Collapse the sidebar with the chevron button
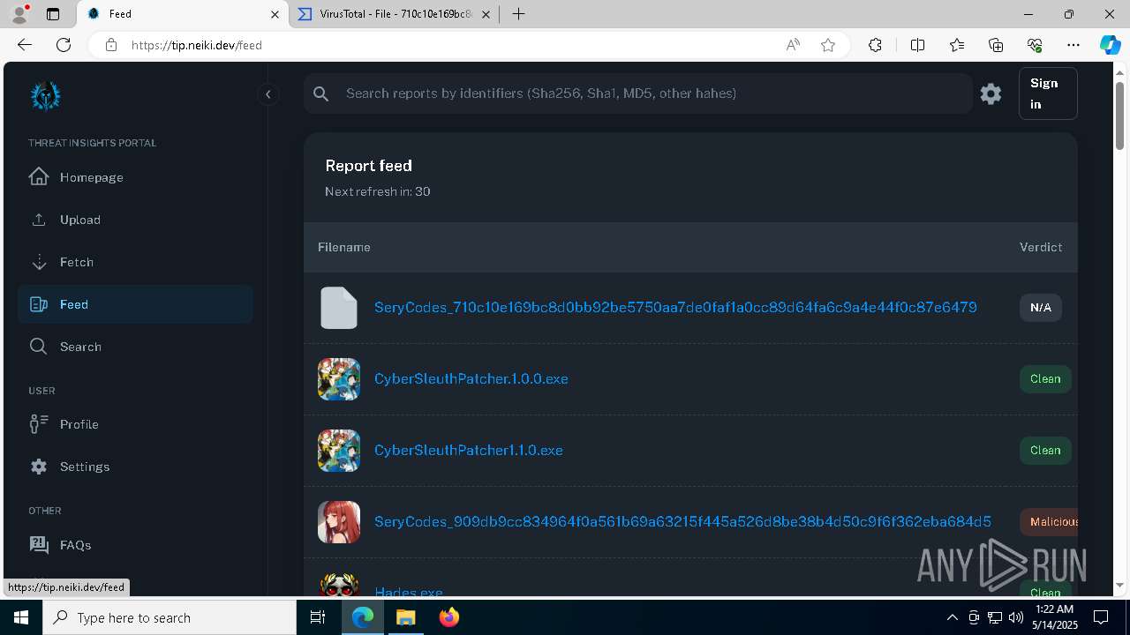The height and width of the screenshot is (635, 1130). [x=267, y=94]
